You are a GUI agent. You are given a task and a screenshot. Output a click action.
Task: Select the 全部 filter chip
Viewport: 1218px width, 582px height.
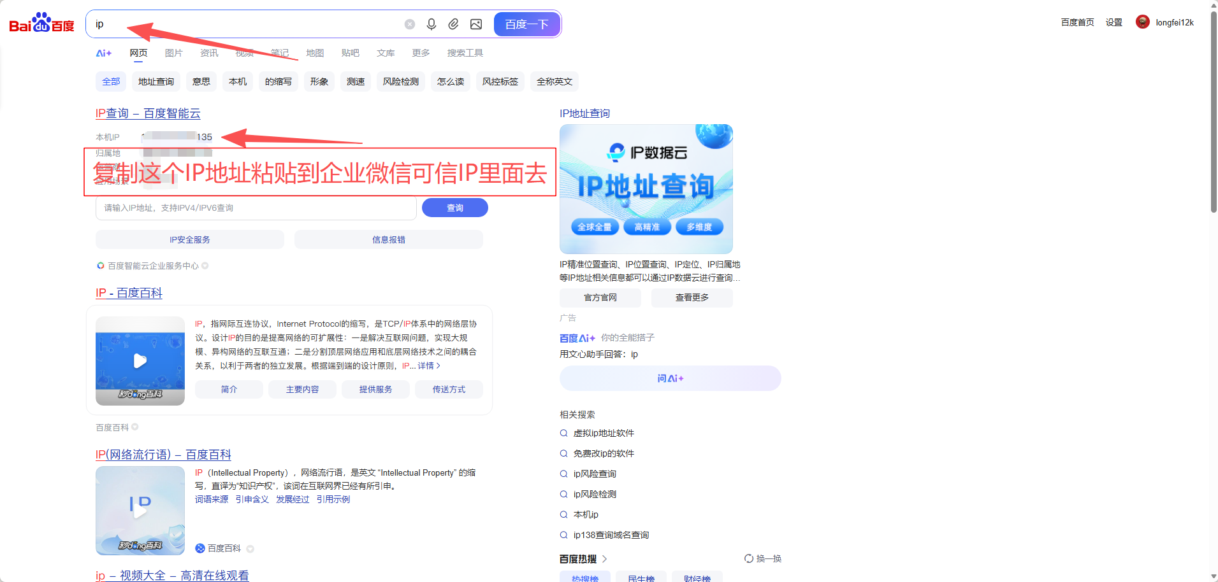(111, 82)
